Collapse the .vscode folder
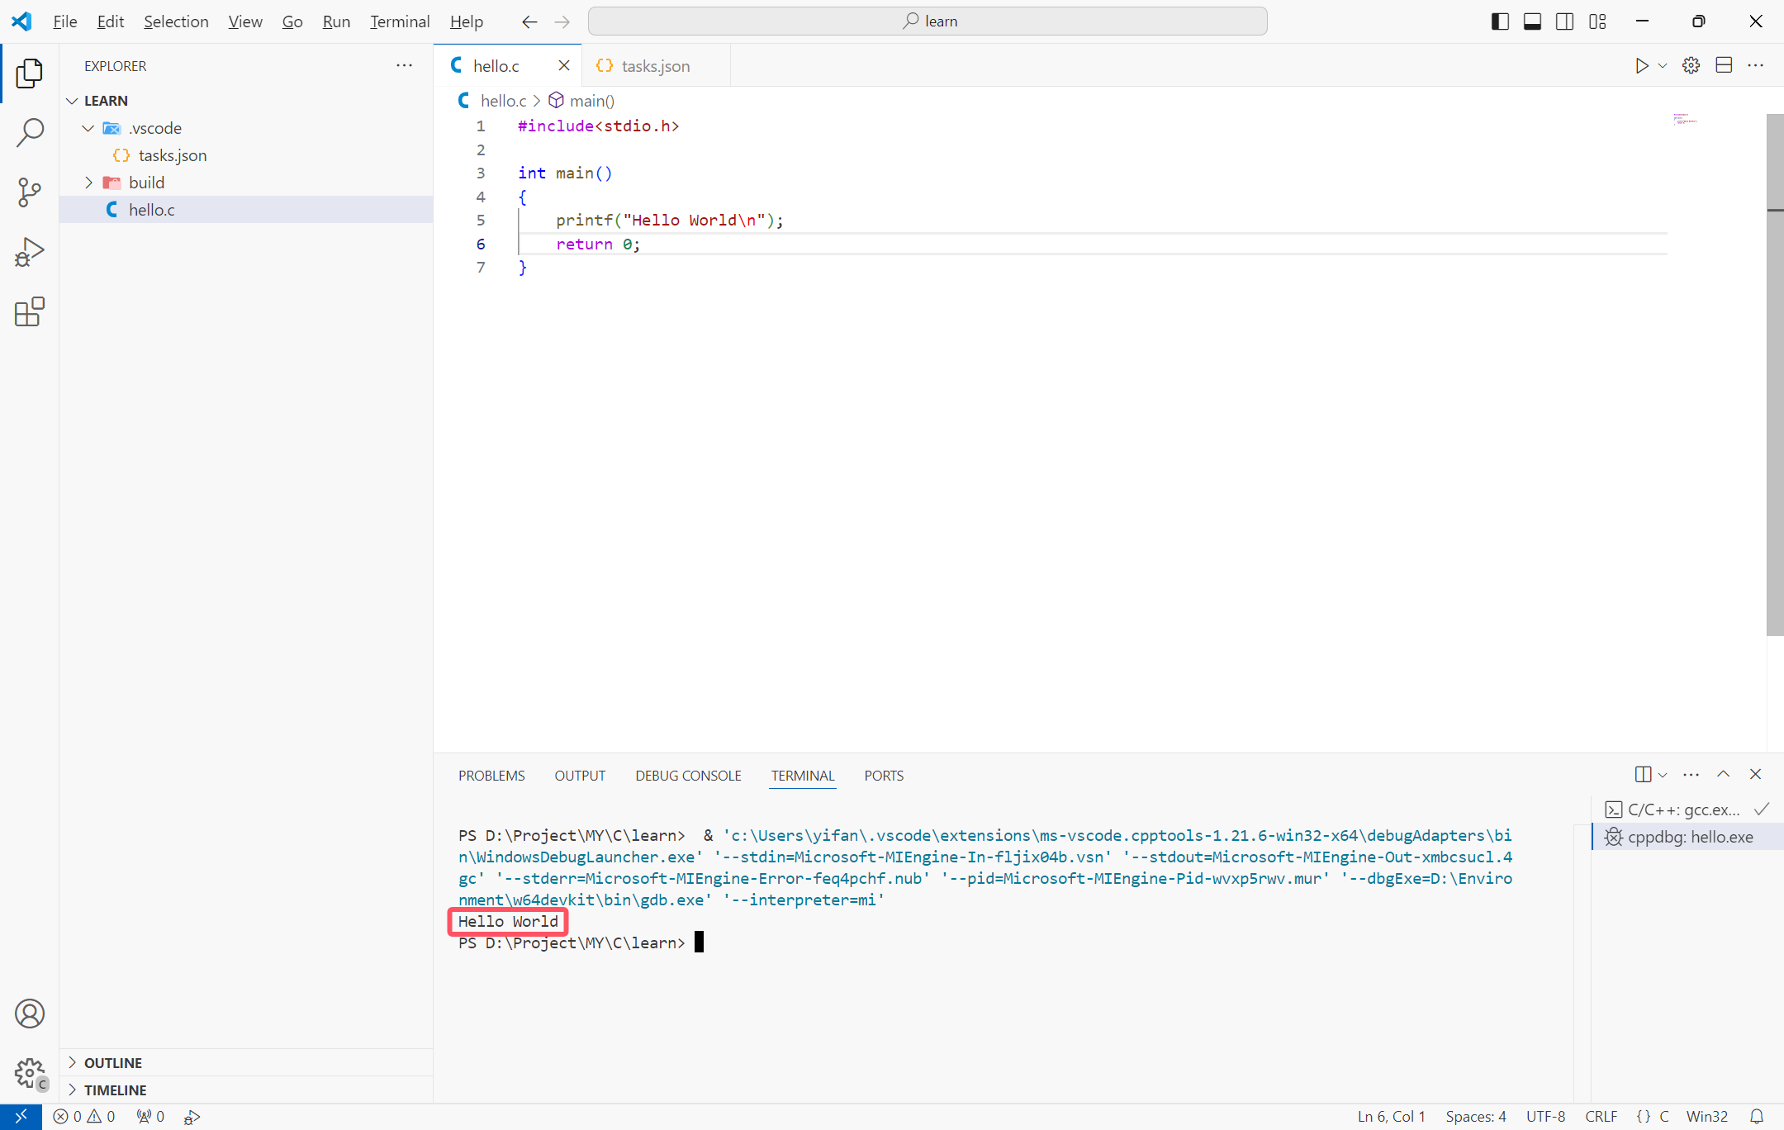The width and height of the screenshot is (1784, 1130). [x=88, y=128]
